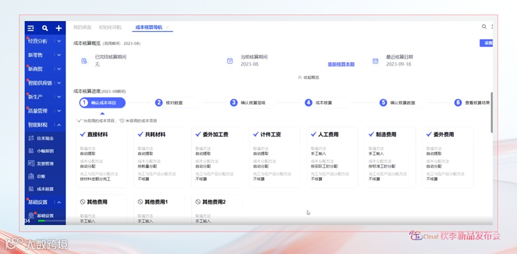Click the sidebar search magnifier icon
This screenshot has width=517, height=254.
[x=45, y=28]
